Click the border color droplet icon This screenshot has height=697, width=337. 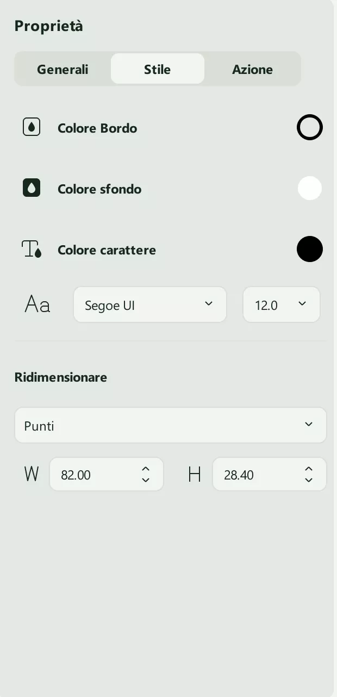click(x=32, y=126)
